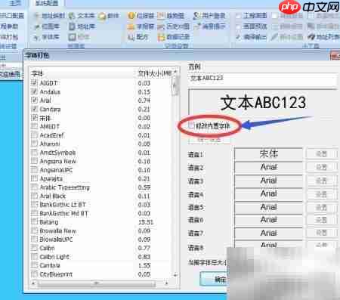Open the 地址列表 address list tool
340x300 pixels.
tap(323, 37)
